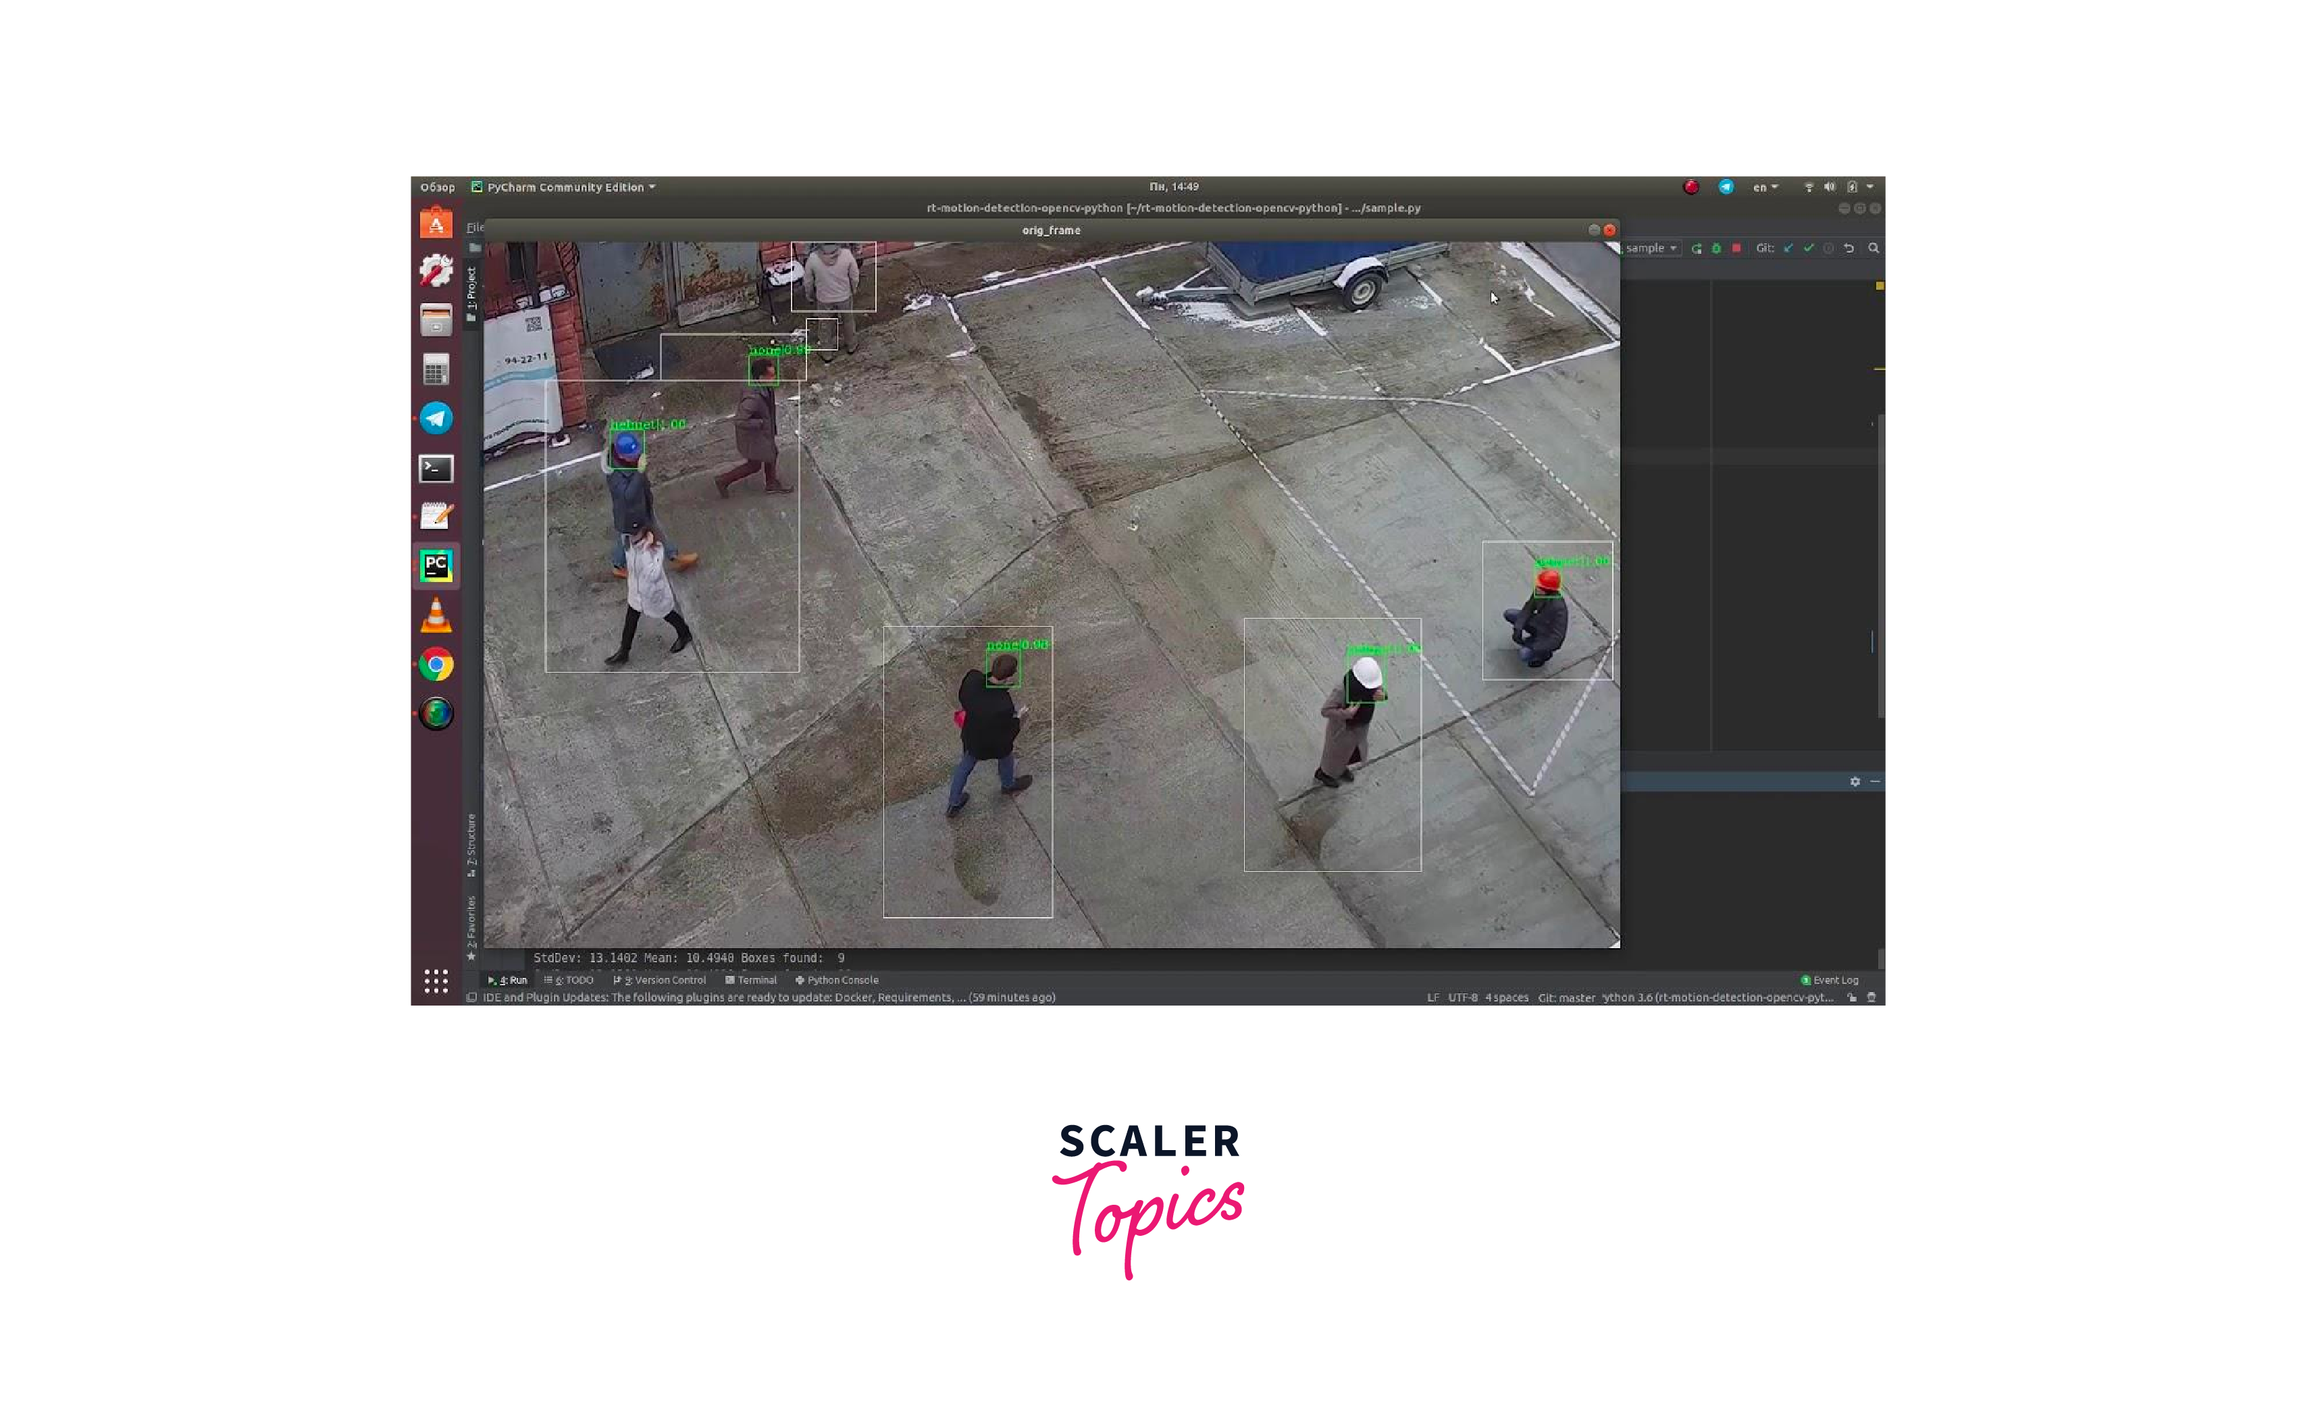The image size is (2297, 1404).
Task: Click the Git update project arrow icon
Action: [x=1788, y=248]
